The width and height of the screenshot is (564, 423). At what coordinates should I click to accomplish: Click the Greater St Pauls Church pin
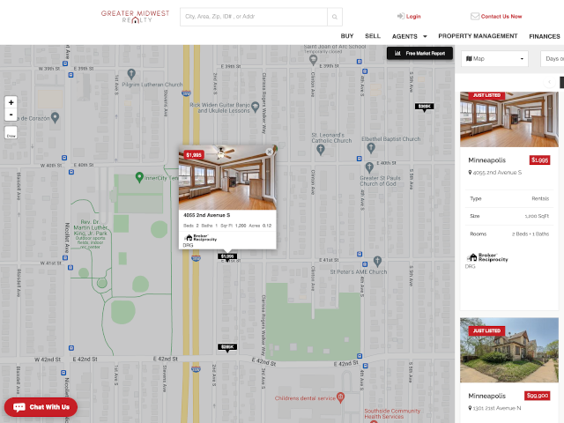[x=369, y=167]
